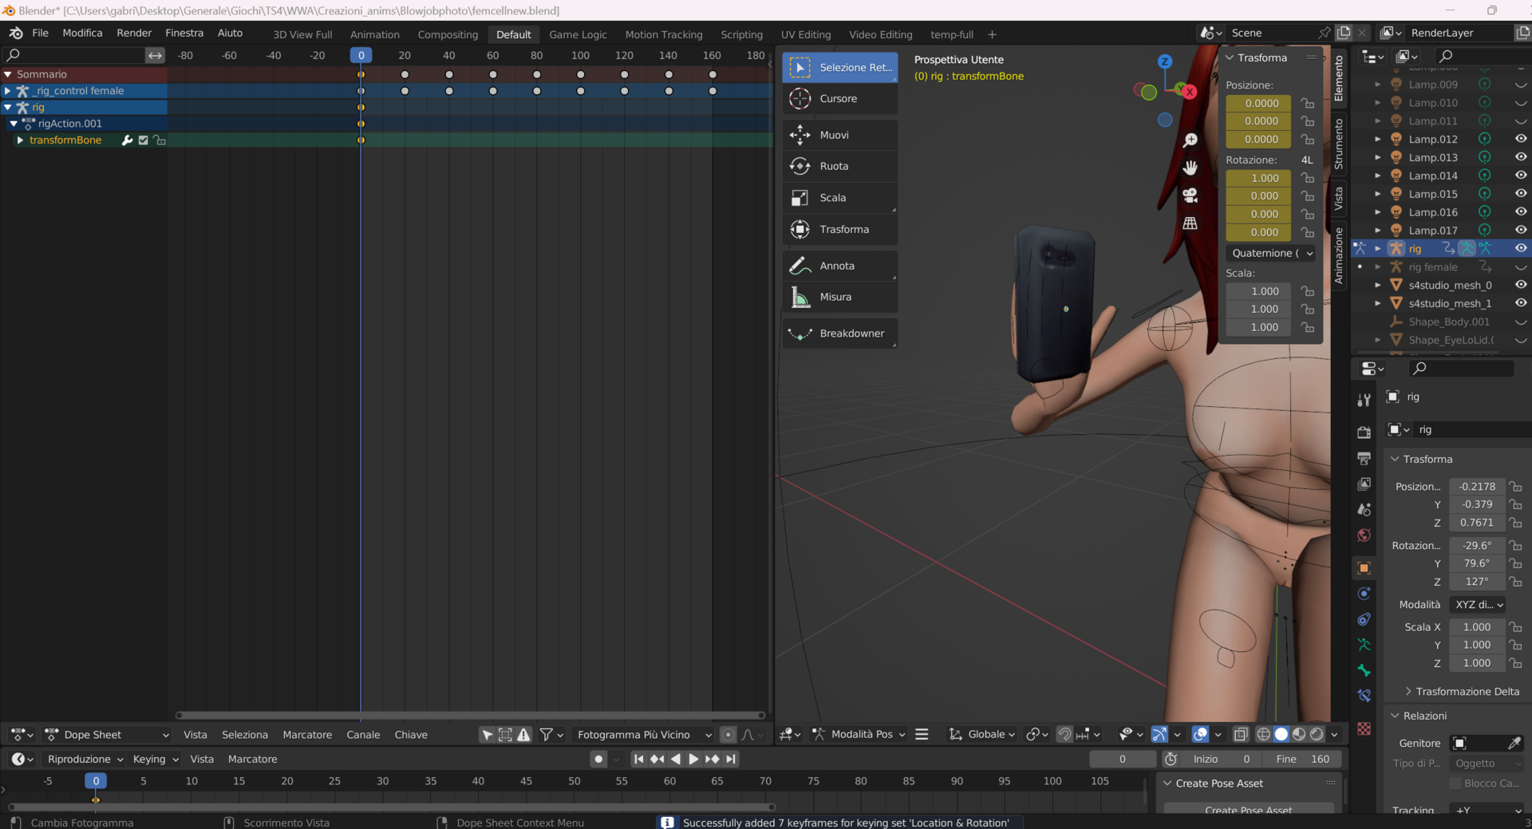Switch to the Animation workspace tab
Screen dimensions: 1532x829
tap(375, 34)
